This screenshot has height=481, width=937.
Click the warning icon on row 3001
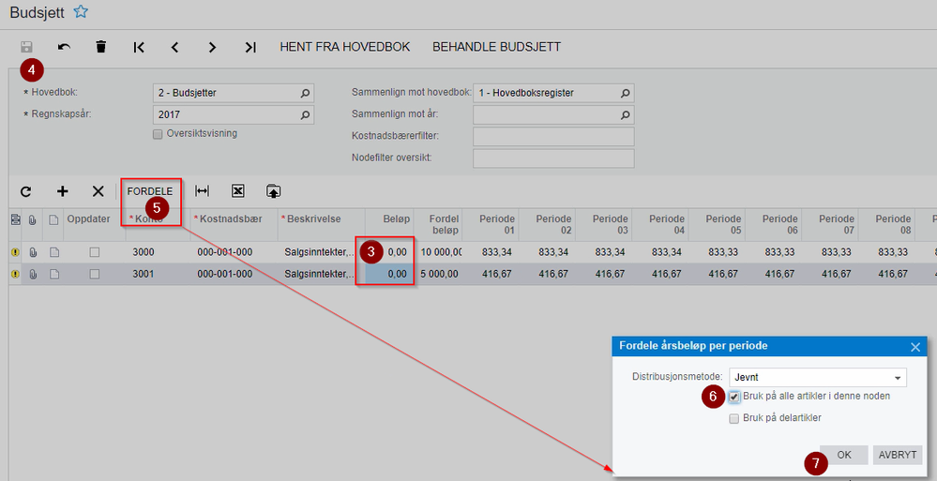[16, 275]
